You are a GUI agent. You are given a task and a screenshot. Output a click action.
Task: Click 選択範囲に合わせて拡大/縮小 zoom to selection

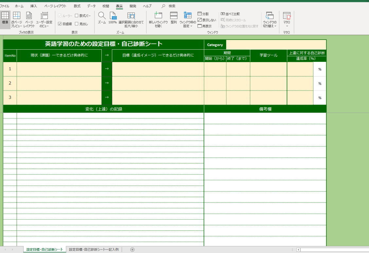coord(131,20)
